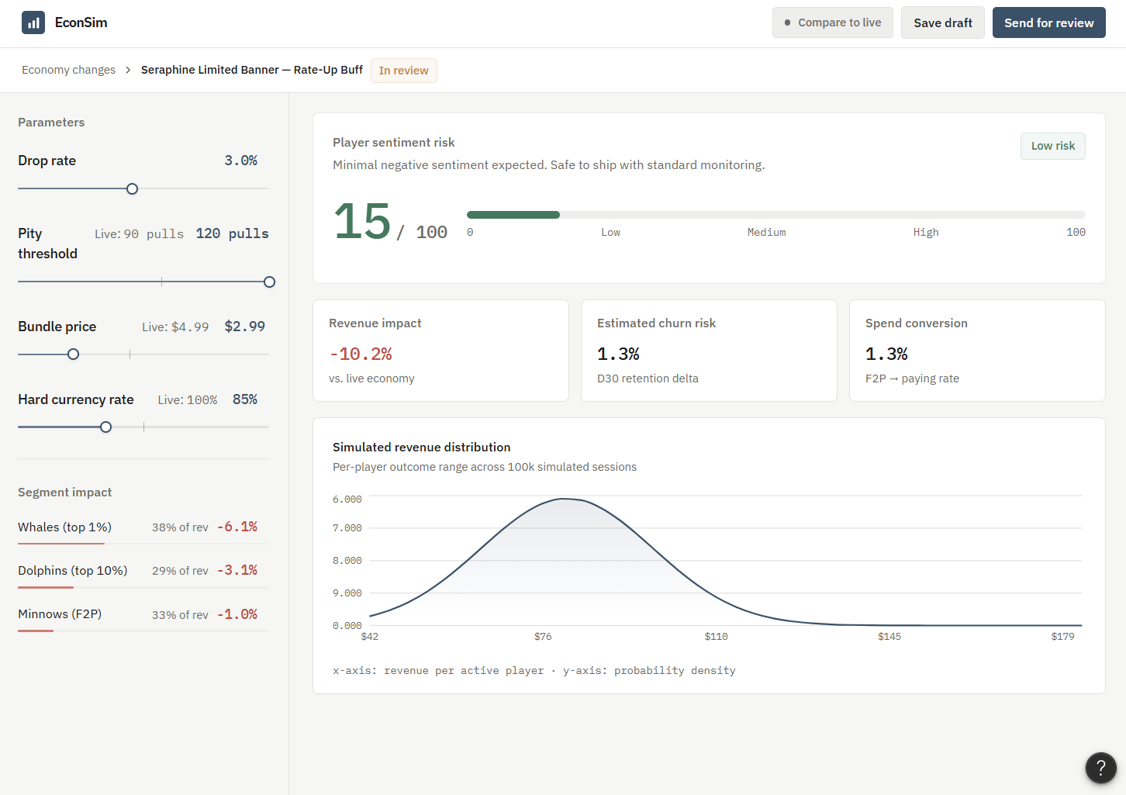
Task: Click the EconSim app name
Action: (x=81, y=22)
